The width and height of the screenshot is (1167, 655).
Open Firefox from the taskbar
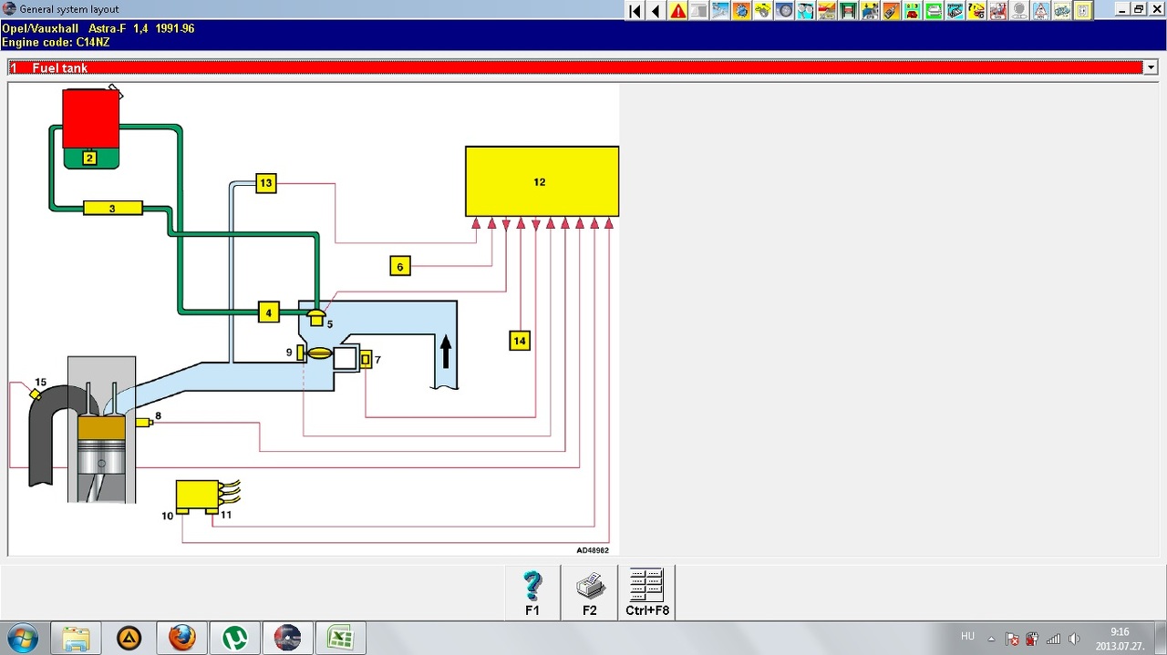(181, 638)
